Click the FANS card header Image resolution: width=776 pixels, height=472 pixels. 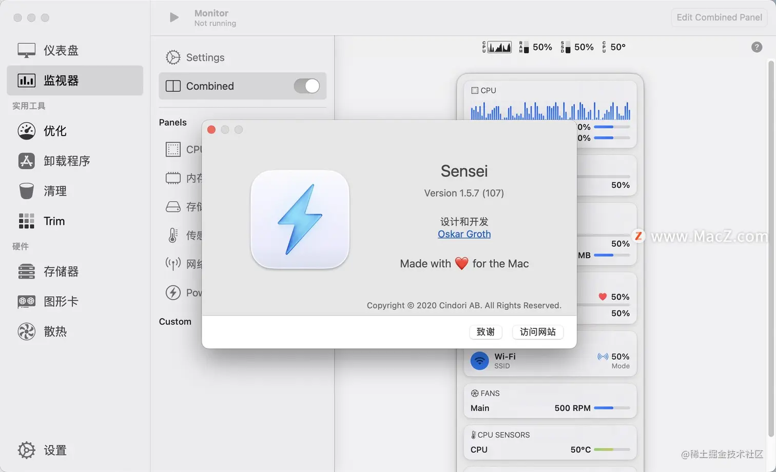(x=485, y=394)
